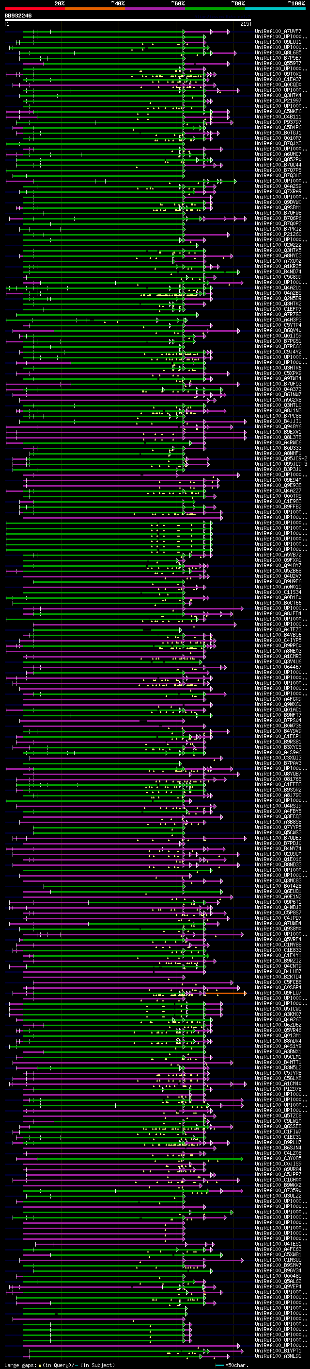The image size is (310, 1369).
Task: Select row 'UniRef100_P93797'
Action: tap(278, 122)
